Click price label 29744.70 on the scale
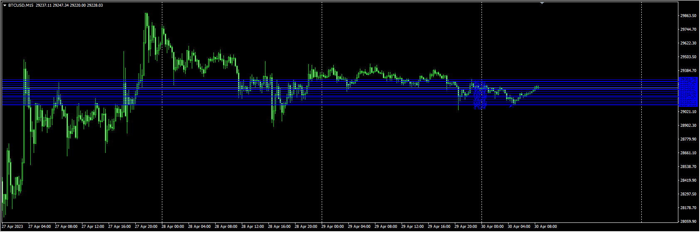700x232 pixels. 688,30
